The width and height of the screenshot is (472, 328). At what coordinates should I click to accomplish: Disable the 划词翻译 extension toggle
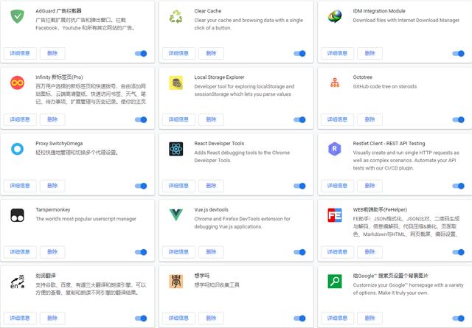141,318
